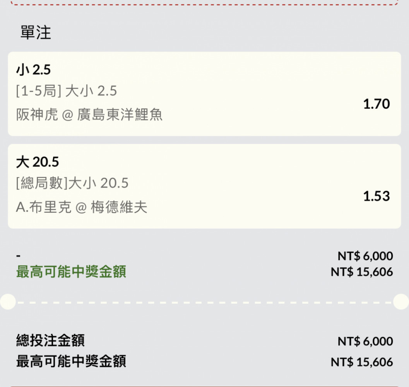Viewport: 409px width, 387px height.
Task: Select the 小 2.5 bet title
Action: [33, 70]
